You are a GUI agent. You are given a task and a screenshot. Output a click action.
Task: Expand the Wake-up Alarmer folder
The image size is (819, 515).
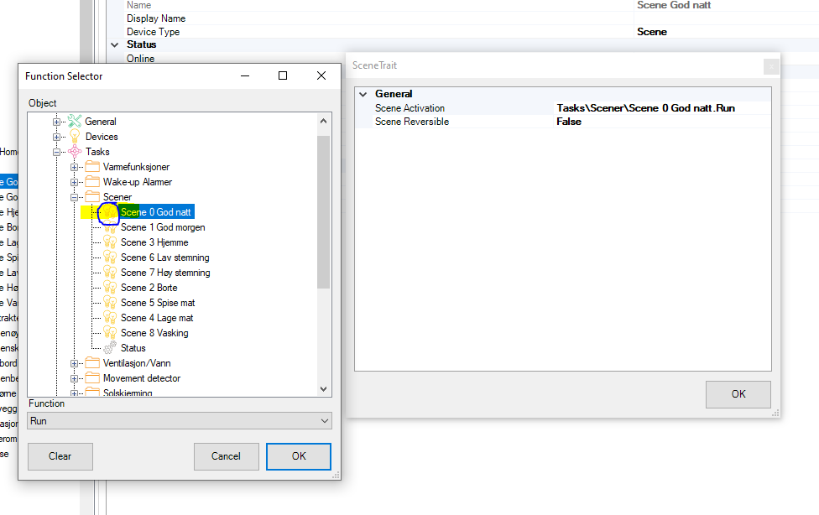(x=75, y=182)
